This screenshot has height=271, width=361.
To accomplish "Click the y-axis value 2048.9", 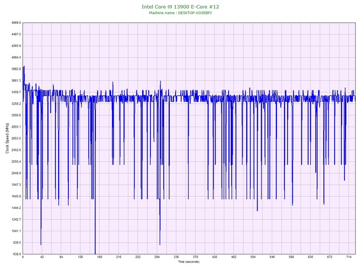I will point(16,173).
